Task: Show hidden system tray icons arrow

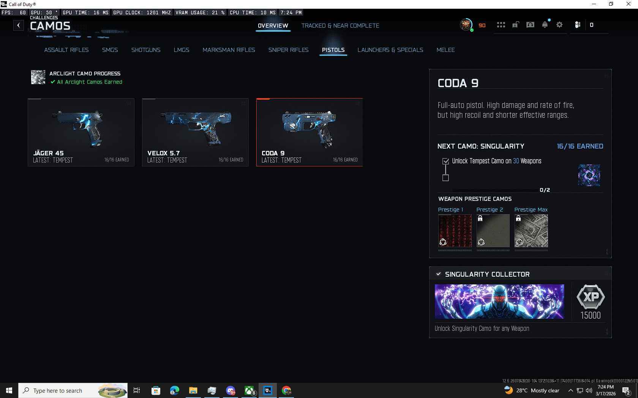Action: point(570,390)
